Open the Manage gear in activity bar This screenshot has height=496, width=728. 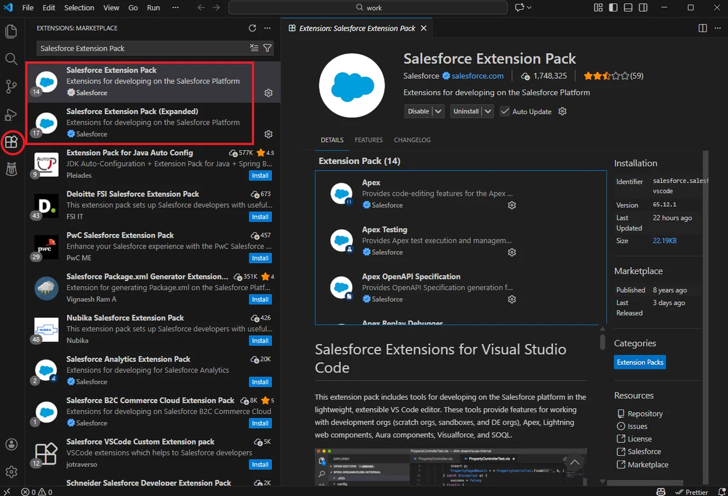click(11, 472)
